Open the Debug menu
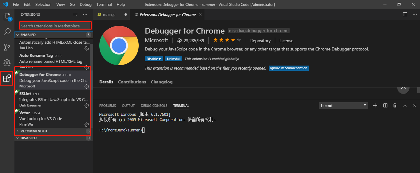This screenshot has height=173, width=420. [x=85, y=4]
